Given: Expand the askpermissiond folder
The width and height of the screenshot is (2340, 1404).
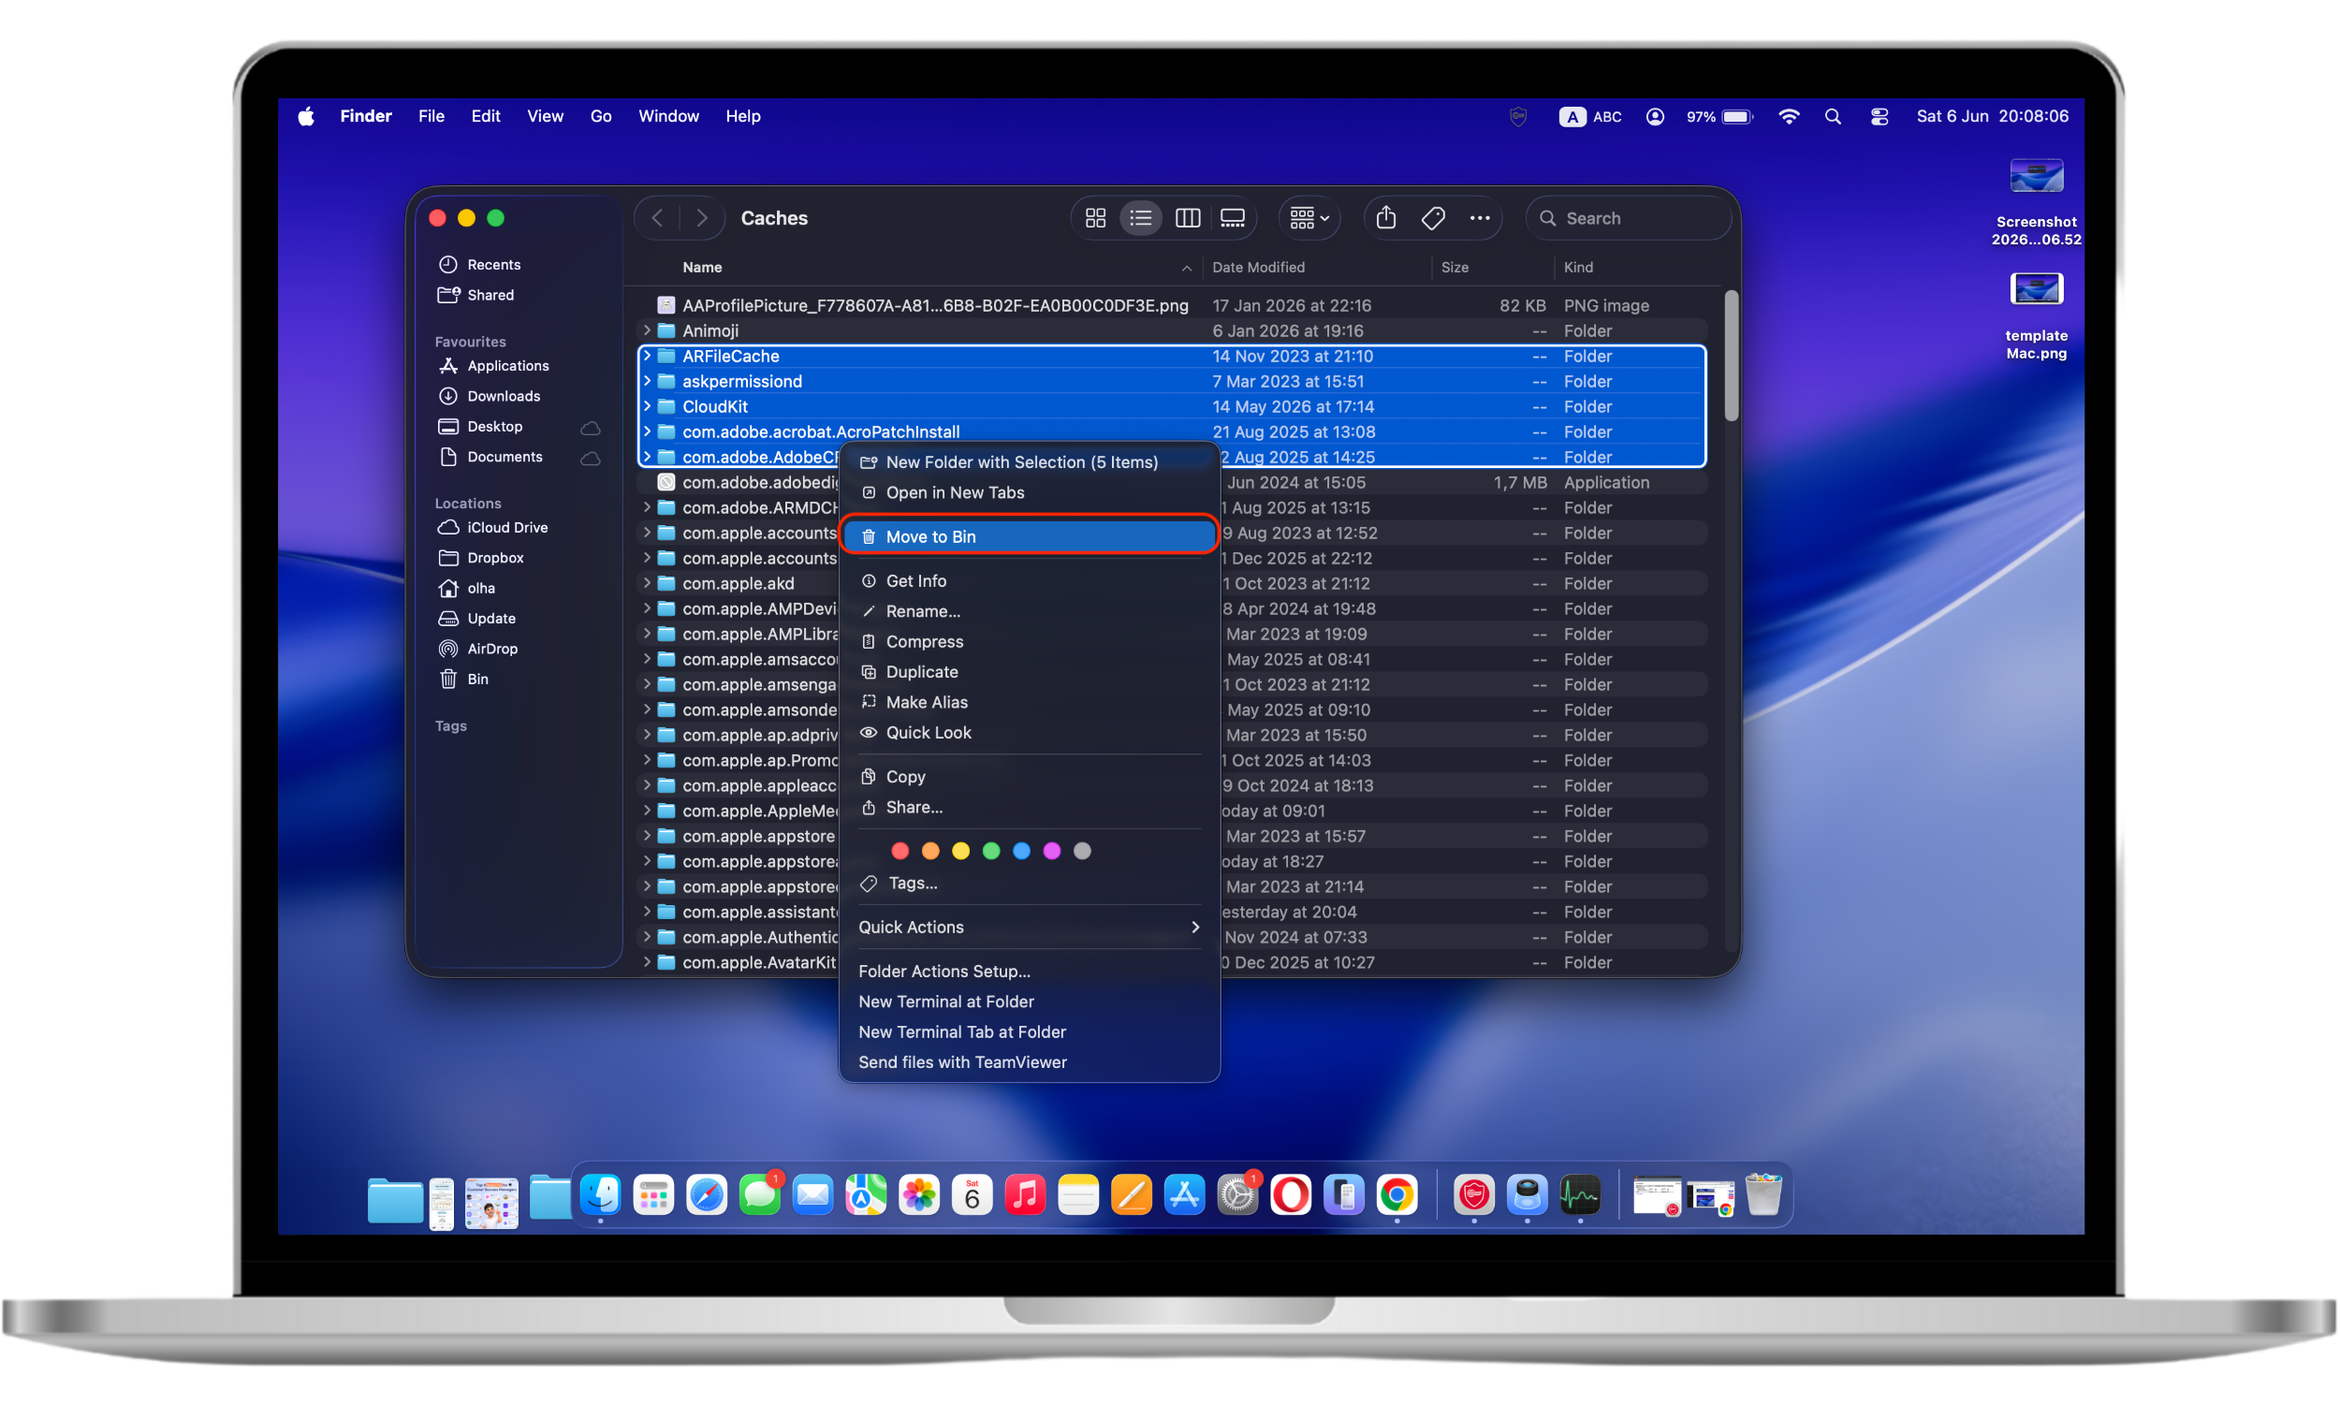Looking at the screenshot, I should click(647, 381).
